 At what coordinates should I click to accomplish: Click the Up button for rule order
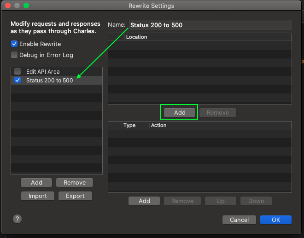(x=221, y=201)
